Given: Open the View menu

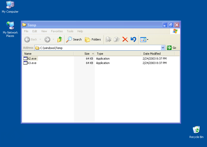Looking at the screenshot, I should point(44,31).
